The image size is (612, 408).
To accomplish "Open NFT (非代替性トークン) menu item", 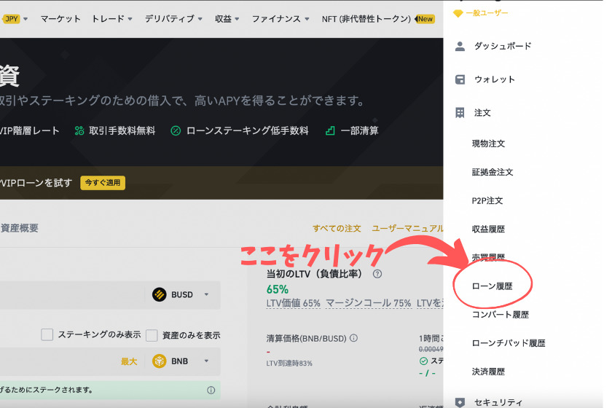I will coord(366,19).
